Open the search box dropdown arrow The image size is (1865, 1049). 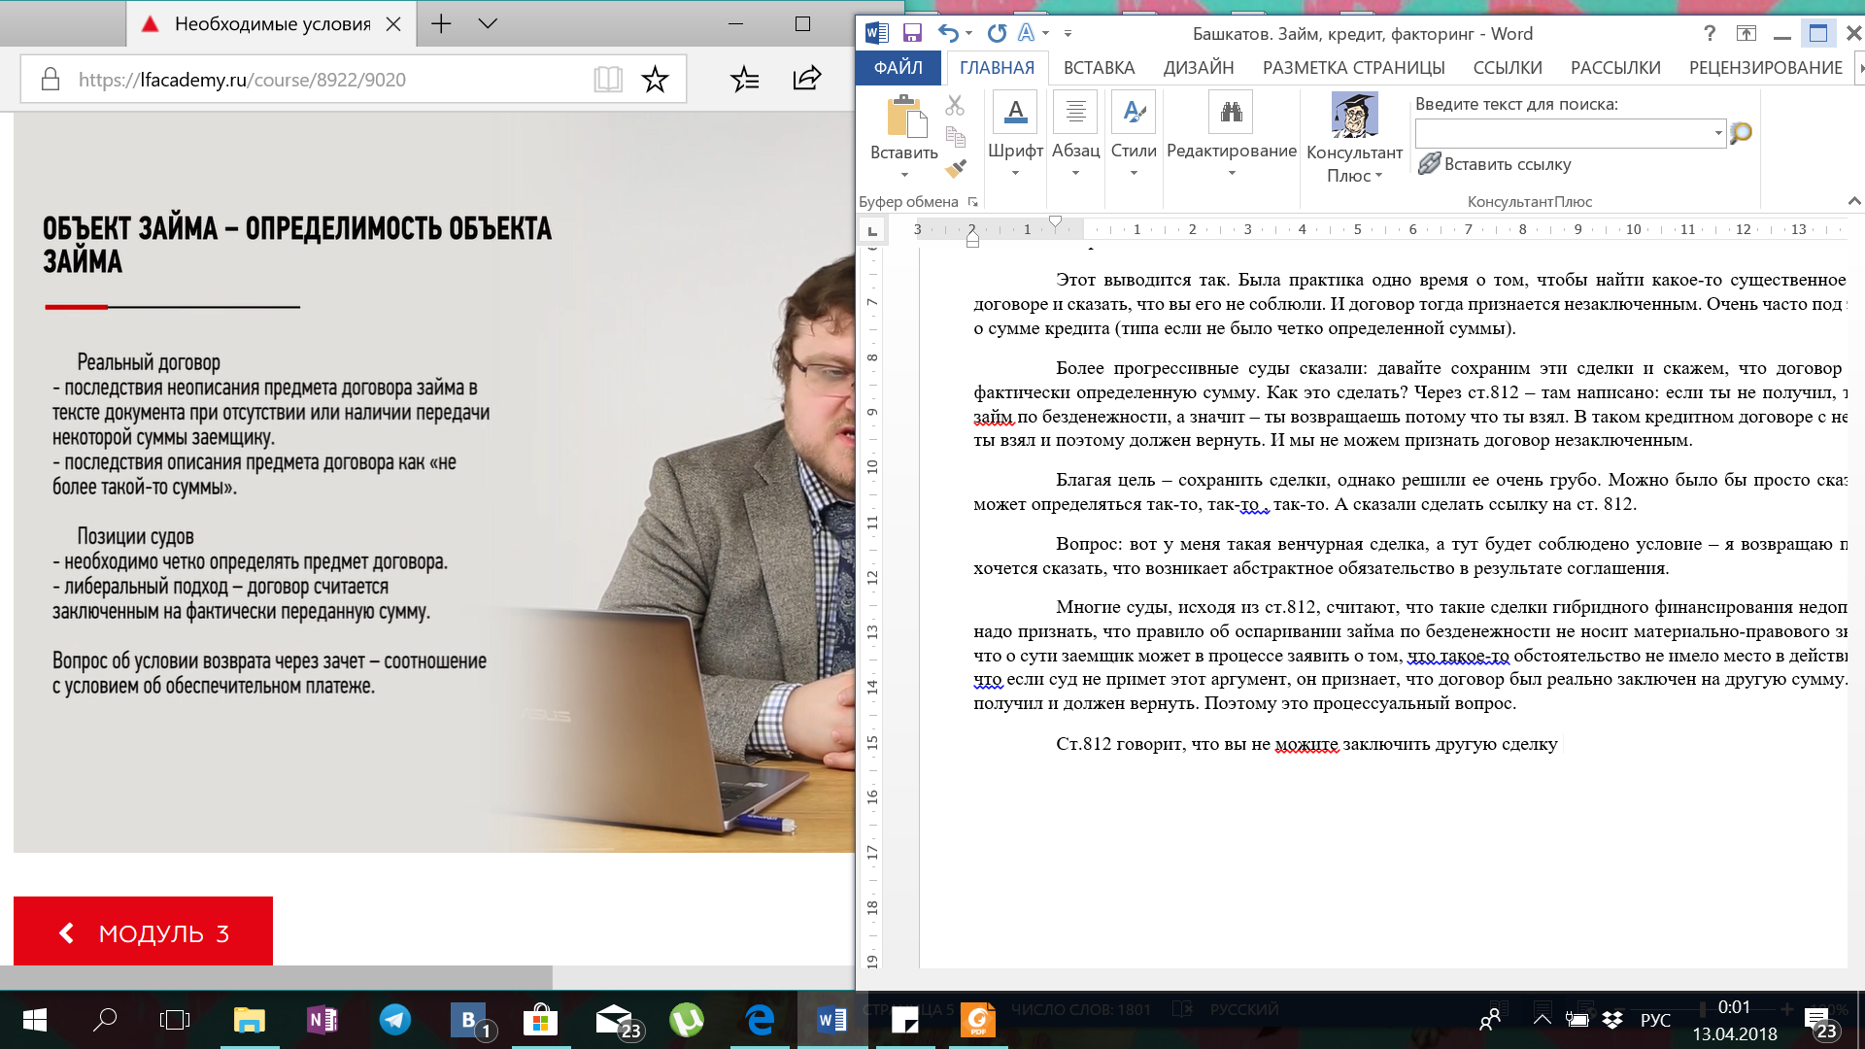click(x=1718, y=133)
